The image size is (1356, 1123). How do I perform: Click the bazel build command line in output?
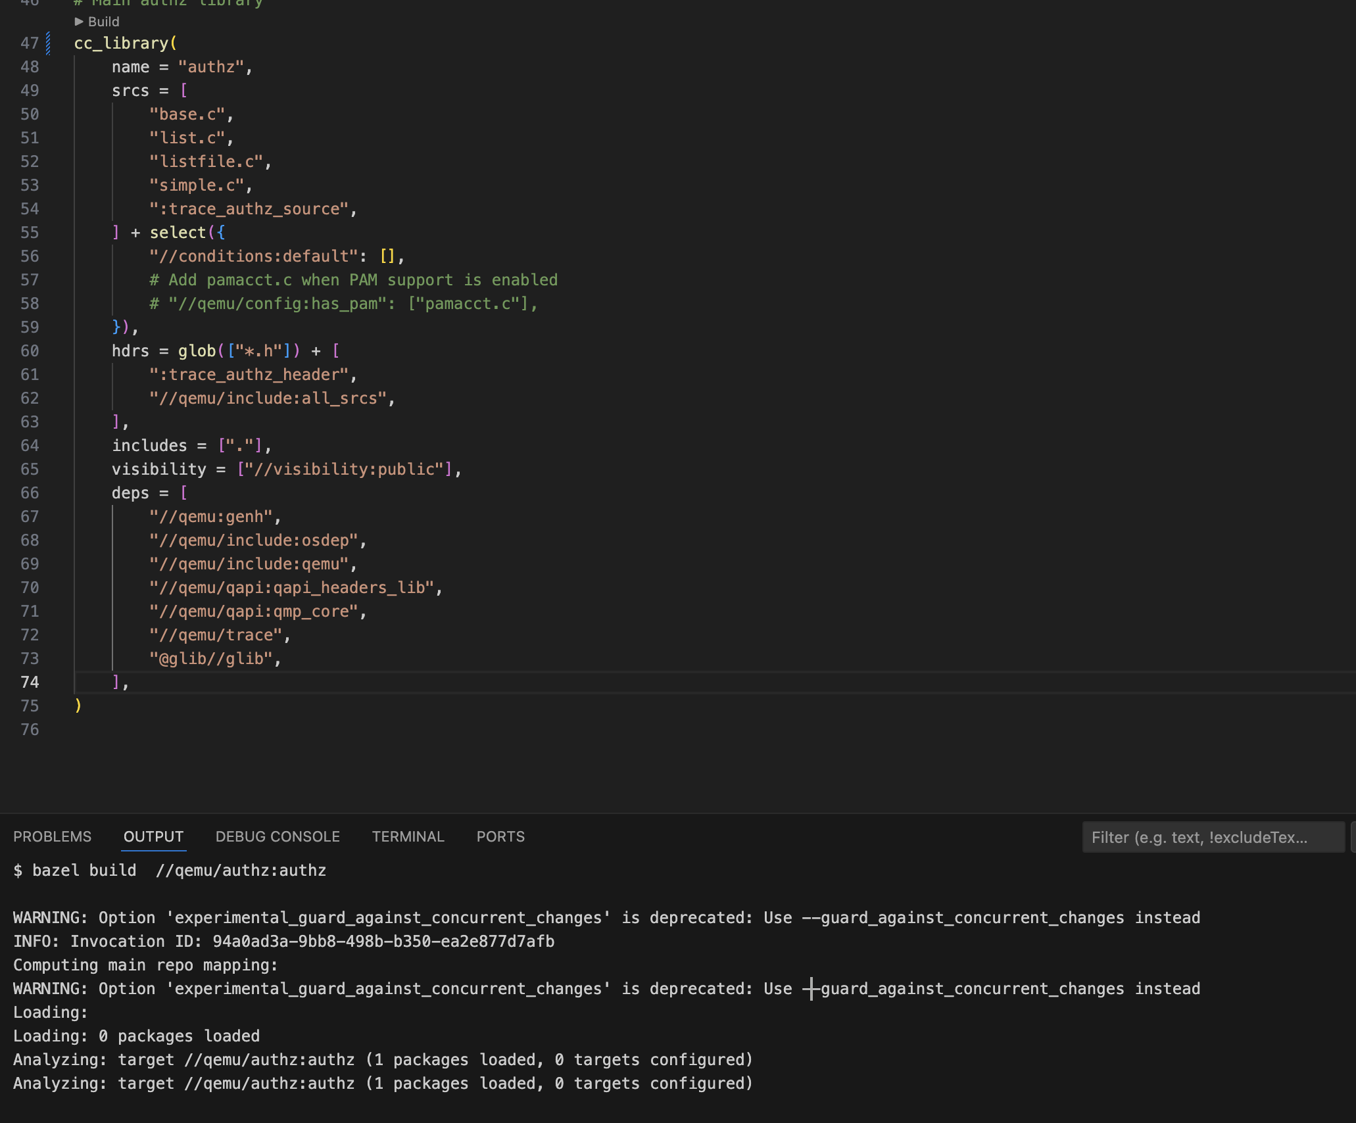[171, 870]
